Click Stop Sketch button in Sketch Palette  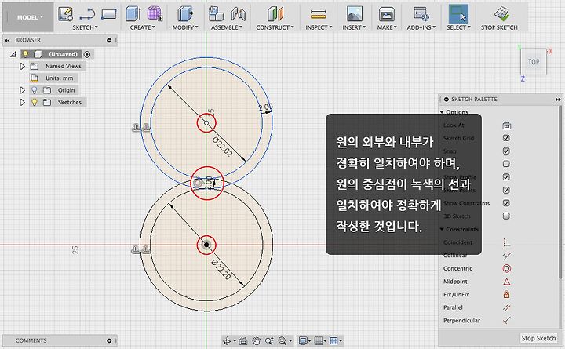point(538,338)
